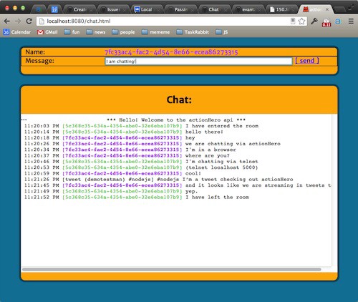Expand the mememe bookmarks folder
Viewport: 358px width, 302px height.
point(155,32)
